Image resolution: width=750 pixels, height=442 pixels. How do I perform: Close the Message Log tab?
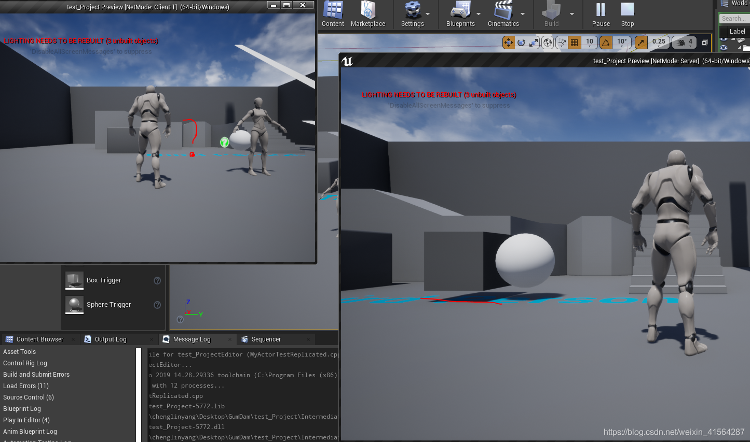tap(230, 339)
